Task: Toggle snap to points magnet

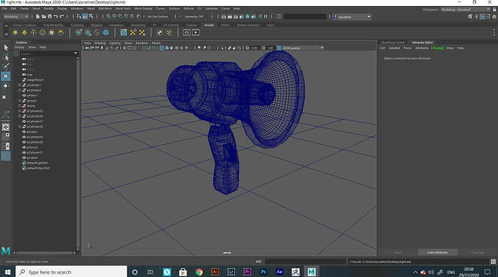Action: [x=120, y=16]
